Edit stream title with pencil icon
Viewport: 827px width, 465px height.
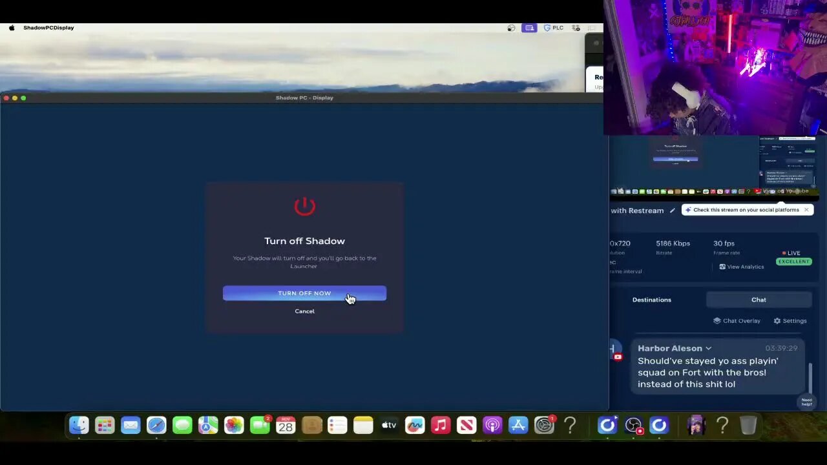672,211
